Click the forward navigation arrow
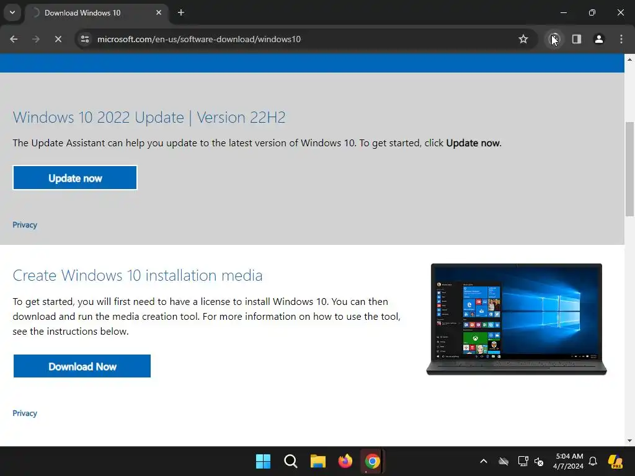The image size is (635, 476). pos(36,39)
